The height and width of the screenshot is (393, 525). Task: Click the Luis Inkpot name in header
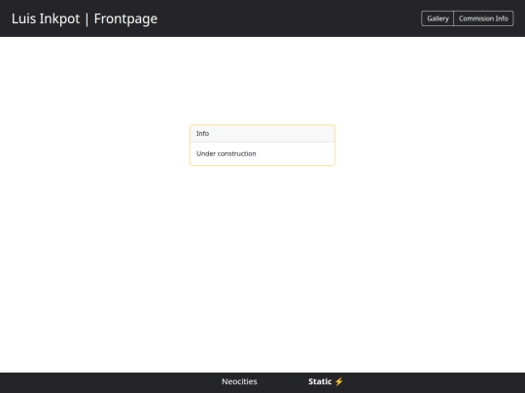(46, 18)
